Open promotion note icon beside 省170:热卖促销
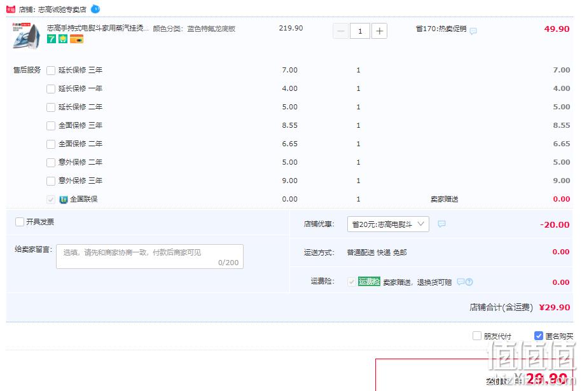The image size is (582, 391). tap(473, 31)
